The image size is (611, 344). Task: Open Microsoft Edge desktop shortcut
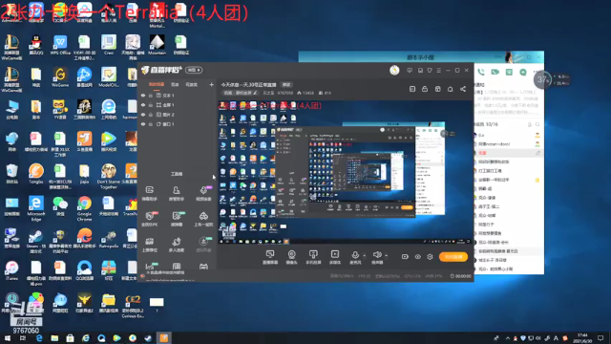click(x=36, y=208)
